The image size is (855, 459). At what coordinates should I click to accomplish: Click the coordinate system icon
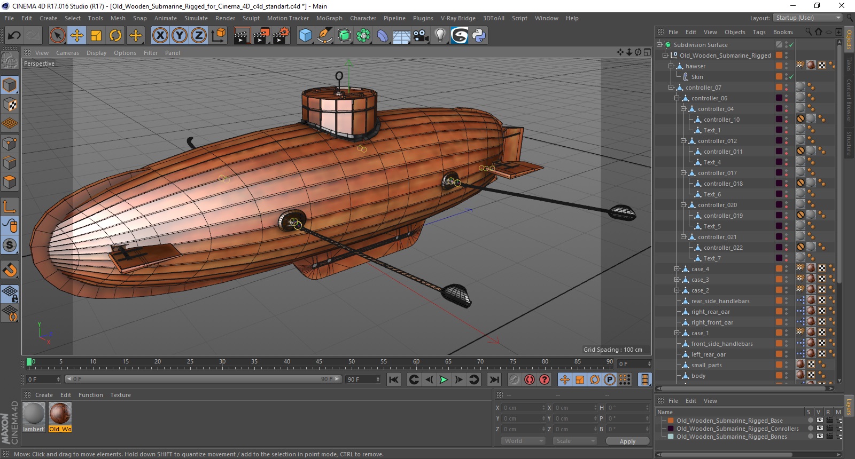coord(218,36)
